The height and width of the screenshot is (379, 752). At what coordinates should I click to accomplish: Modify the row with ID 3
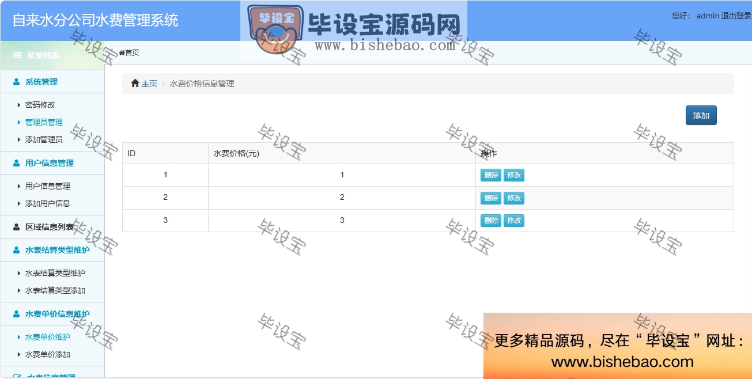tap(514, 221)
